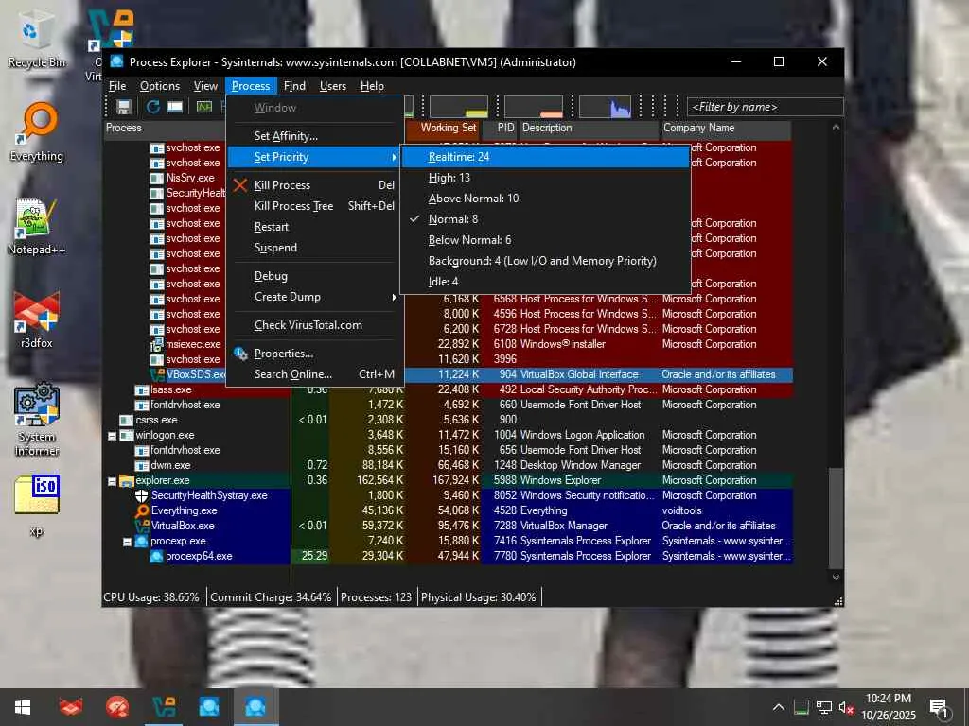
Task: Open the System Information toolbar icon
Action: pyautogui.click(x=204, y=107)
